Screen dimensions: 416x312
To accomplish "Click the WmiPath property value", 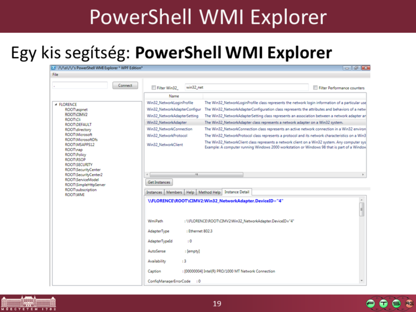I will coord(240,221).
